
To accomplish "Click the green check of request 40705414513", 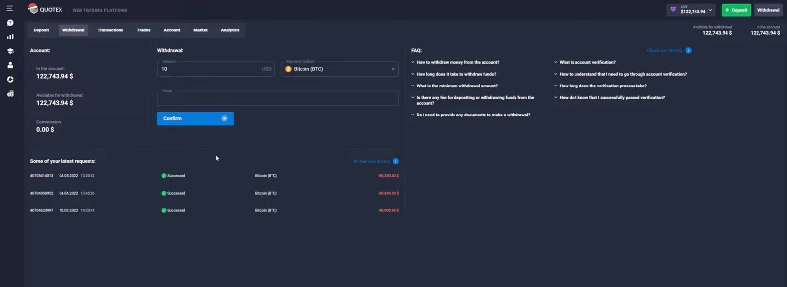I will coord(164,176).
